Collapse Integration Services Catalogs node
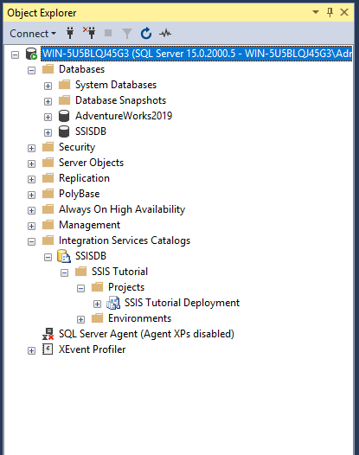The height and width of the screenshot is (455, 359). coord(31,241)
